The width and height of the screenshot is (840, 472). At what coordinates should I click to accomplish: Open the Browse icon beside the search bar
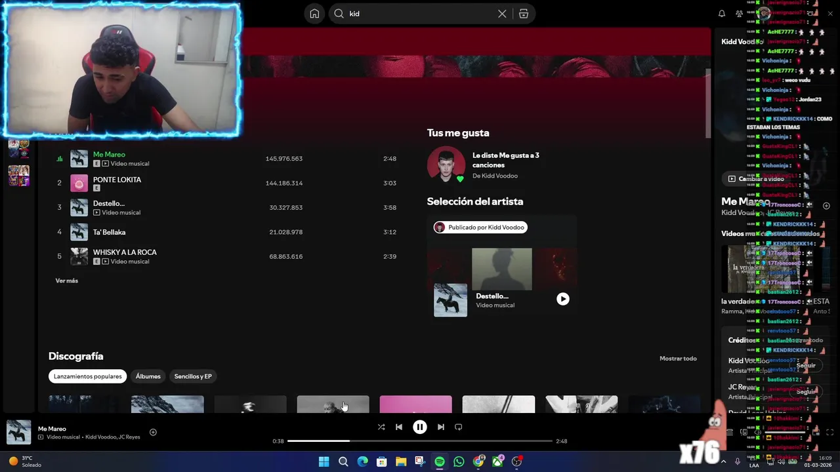coord(524,14)
